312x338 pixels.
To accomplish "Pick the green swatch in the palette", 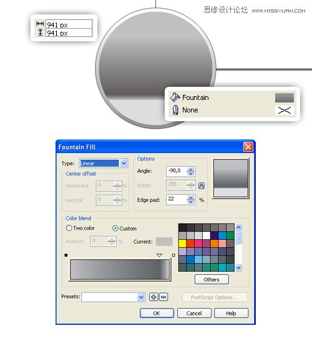I will [x=230, y=236].
